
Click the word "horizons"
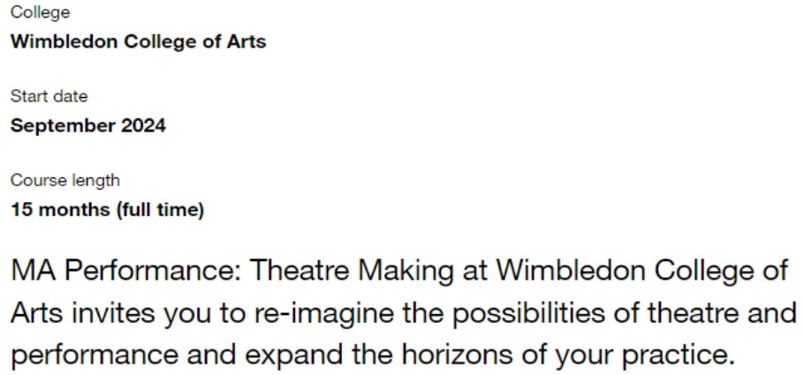(x=457, y=355)
